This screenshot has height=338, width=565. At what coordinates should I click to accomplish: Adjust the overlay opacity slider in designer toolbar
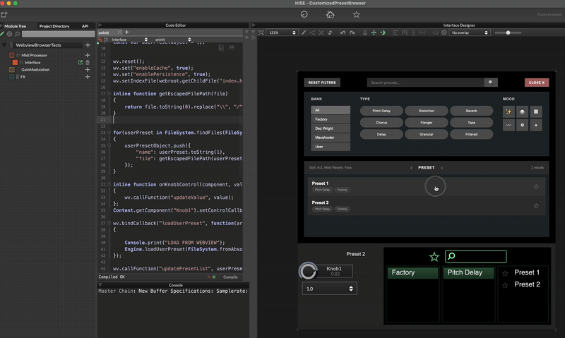(x=508, y=32)
